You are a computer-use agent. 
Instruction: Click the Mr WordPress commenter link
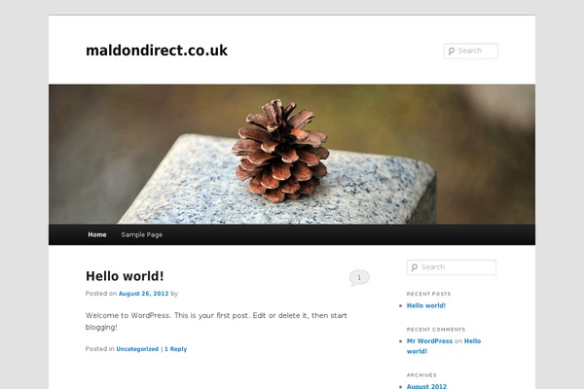click(429, 341)
